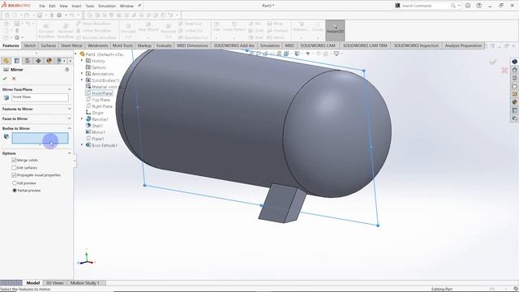
Task: Open the Motion Study 1 tab
Action: (x=85, y=283)
